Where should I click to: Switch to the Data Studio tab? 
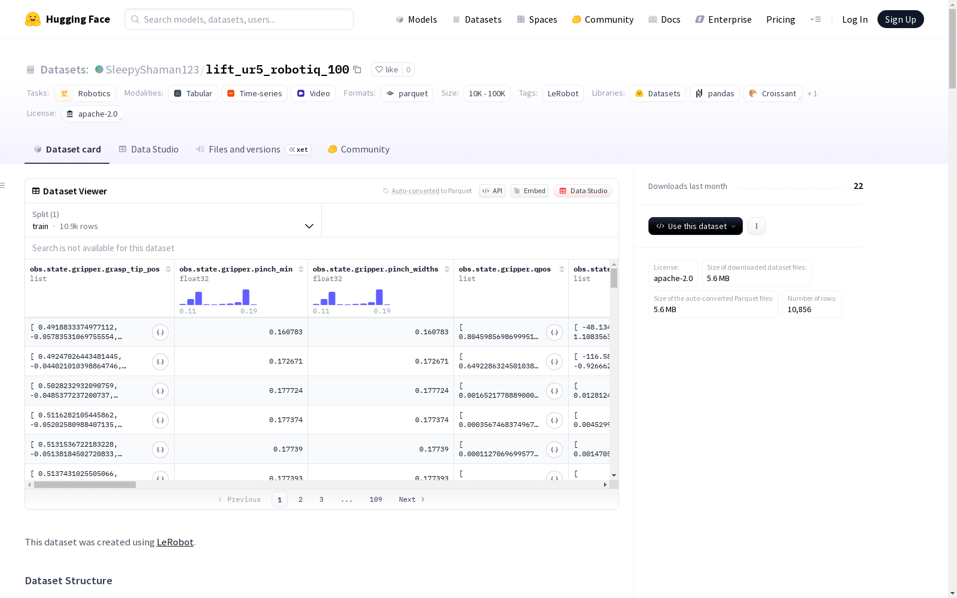149,149
